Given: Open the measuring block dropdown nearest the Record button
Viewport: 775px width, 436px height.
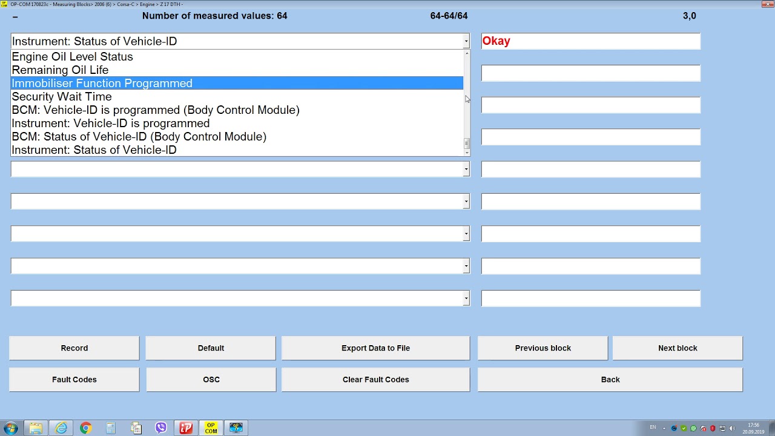Looking at the screenshot, I should click(466, 298).
